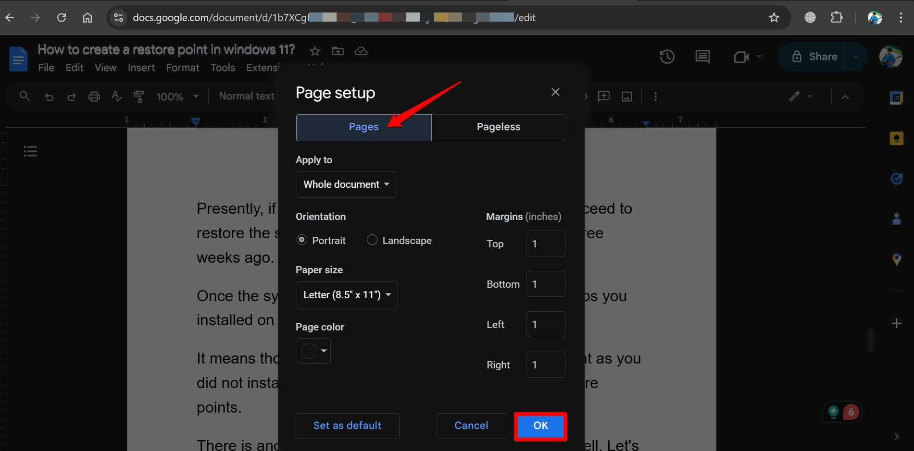The width and height of the screenshot is (914, 451).
Task: Open the Edit menu
Action: [75, 68]
